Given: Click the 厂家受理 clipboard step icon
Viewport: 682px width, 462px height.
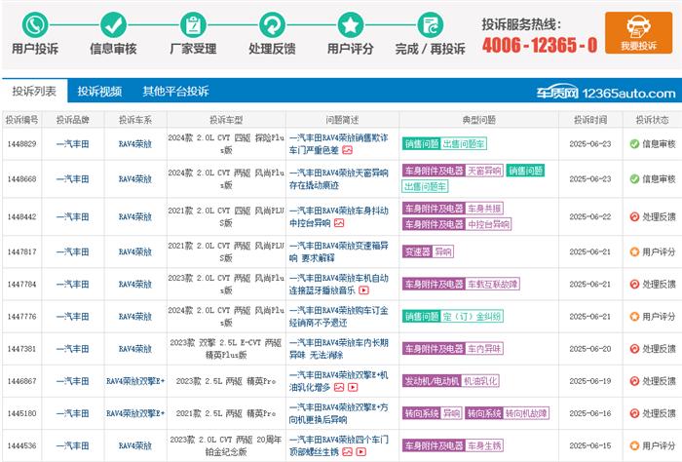Looking at the screenshot, I should pyautogui.click(x=193, y=24).
